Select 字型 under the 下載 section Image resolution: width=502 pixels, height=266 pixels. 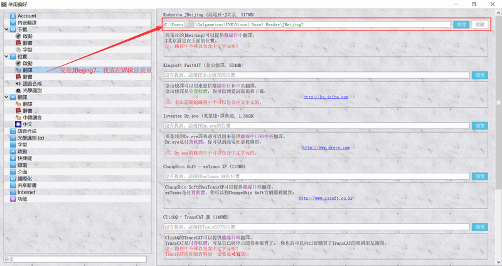(x=27, y=49)
